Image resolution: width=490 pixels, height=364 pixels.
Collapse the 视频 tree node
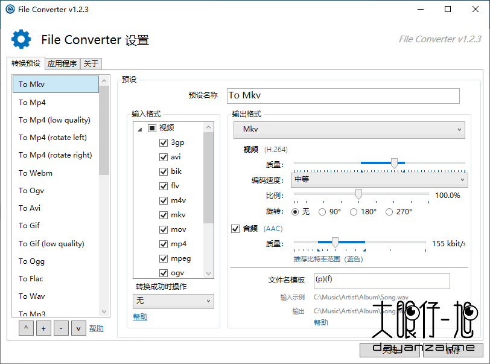[x=140, y=129]
